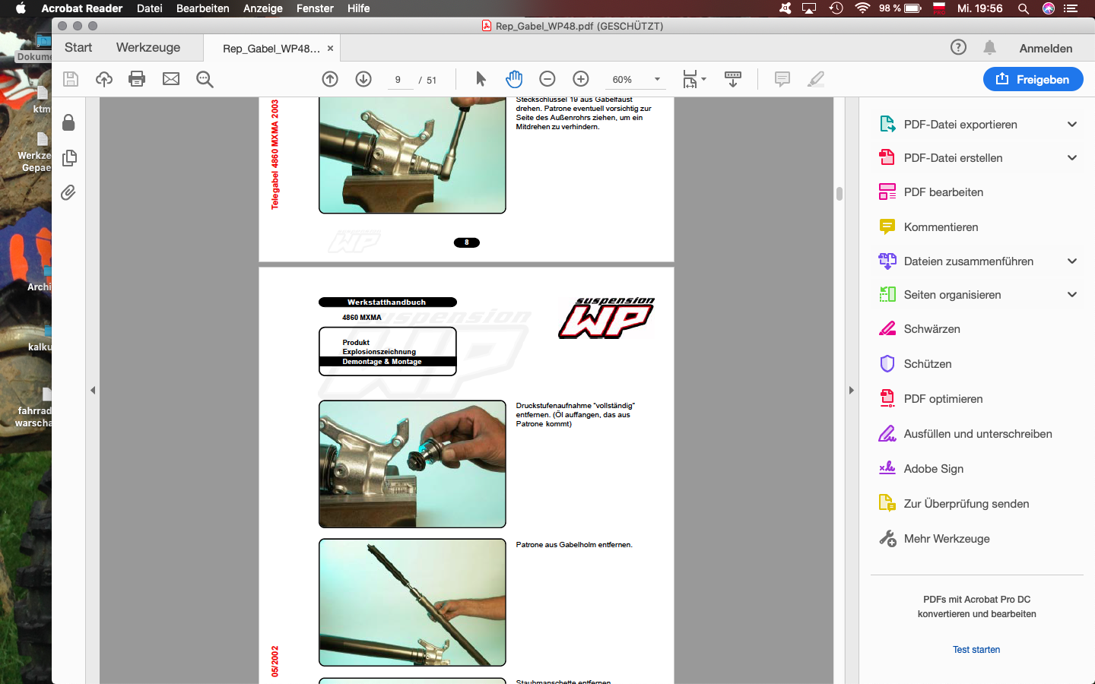Viewport: 1095px width, 684px height.
Task: Open the Bearbeiten menu
Action: coord(202,8)
